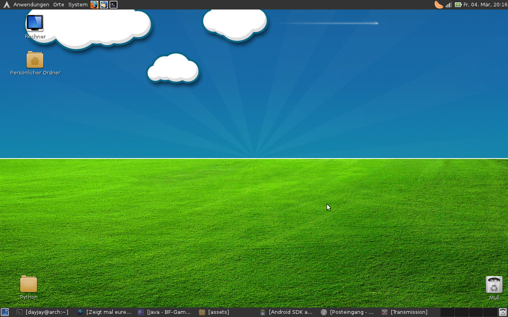Select the Rechner desktop icon
Image resolution: width=508 pixels, height=317 pixels.
35,27
